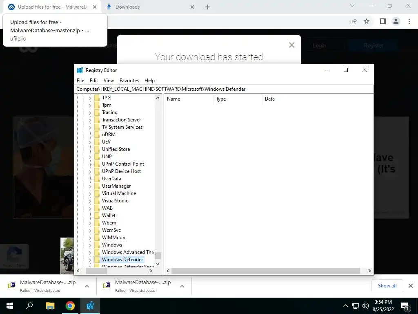Viewport: 418px width, 314px height.
Task: Open the Edit menu in Registry Editor
Action: click(x=94, y=81)
